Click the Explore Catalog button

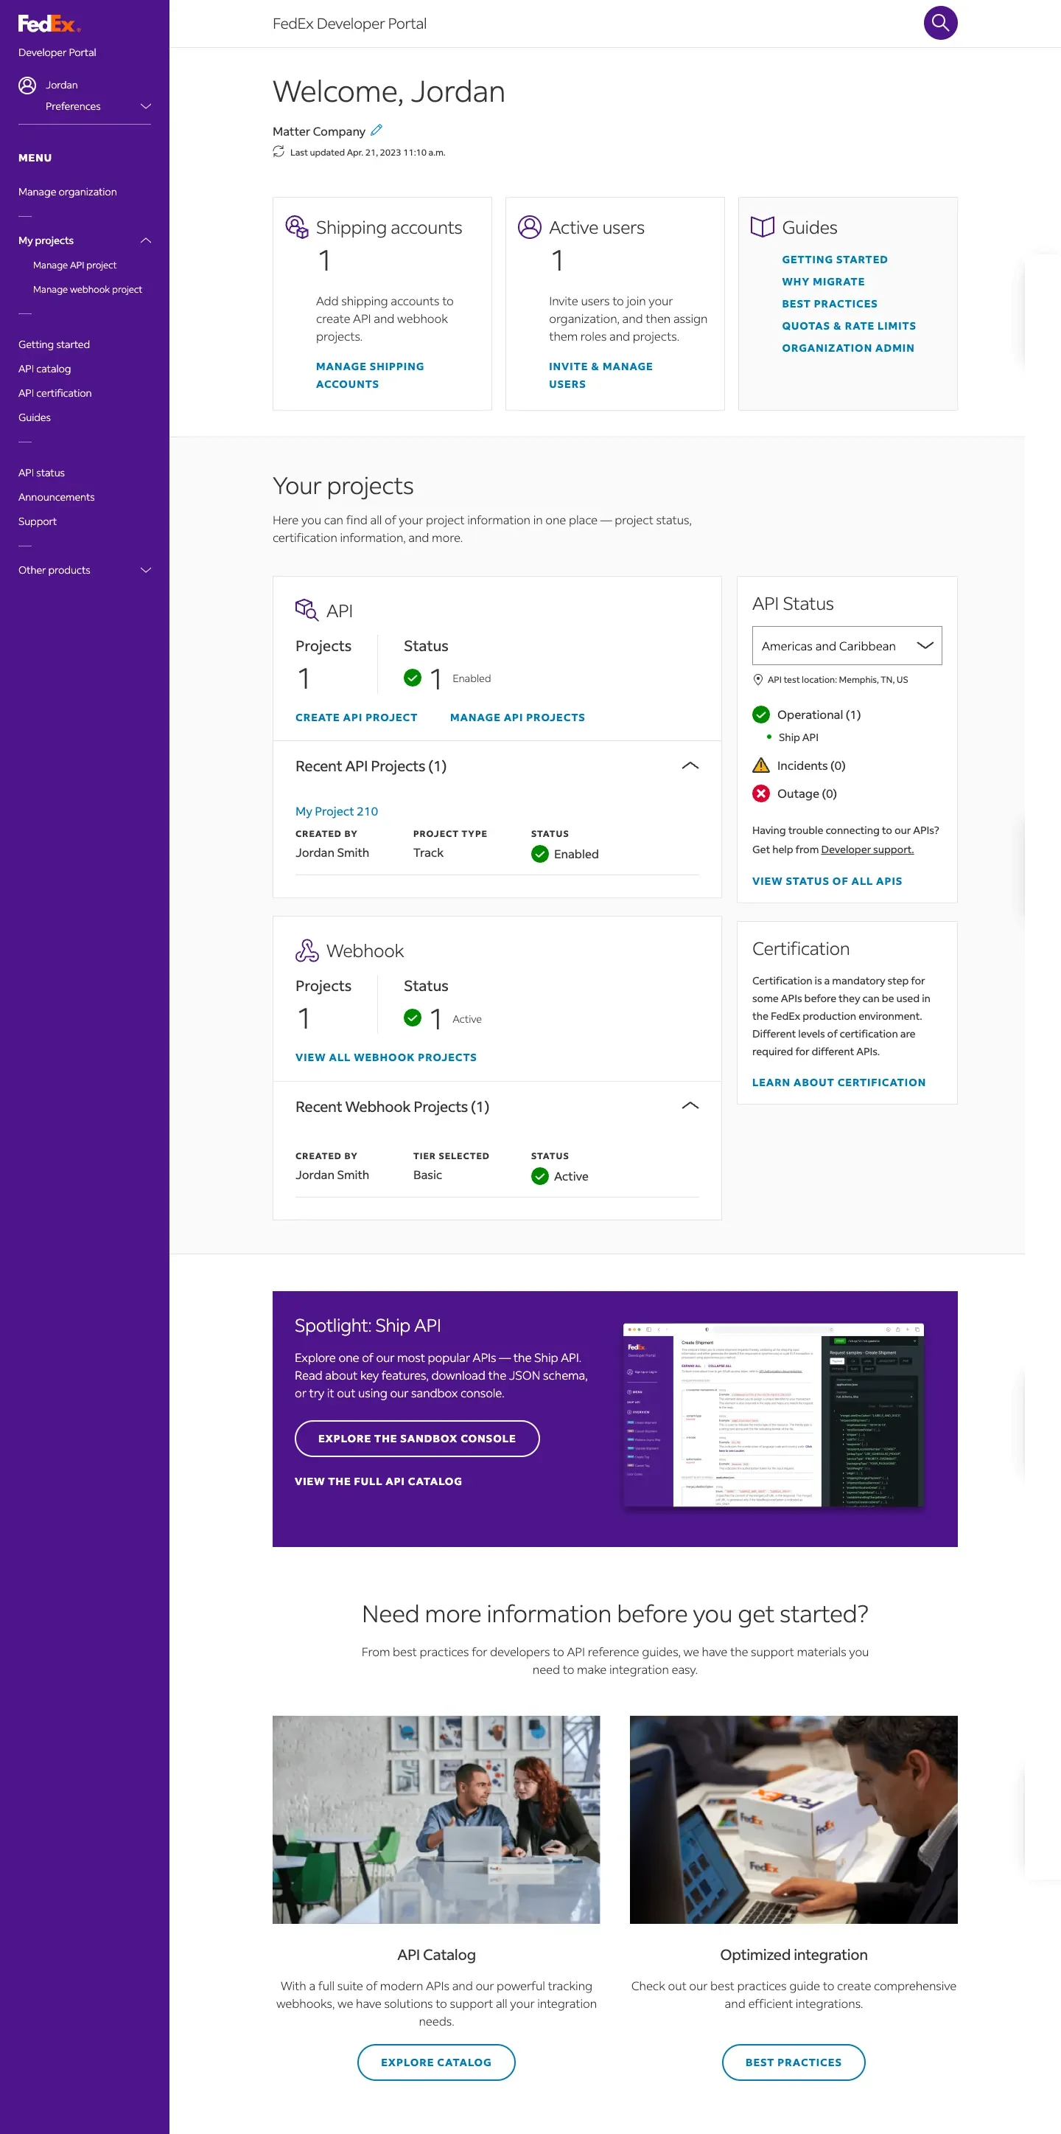coord(436,2062)
